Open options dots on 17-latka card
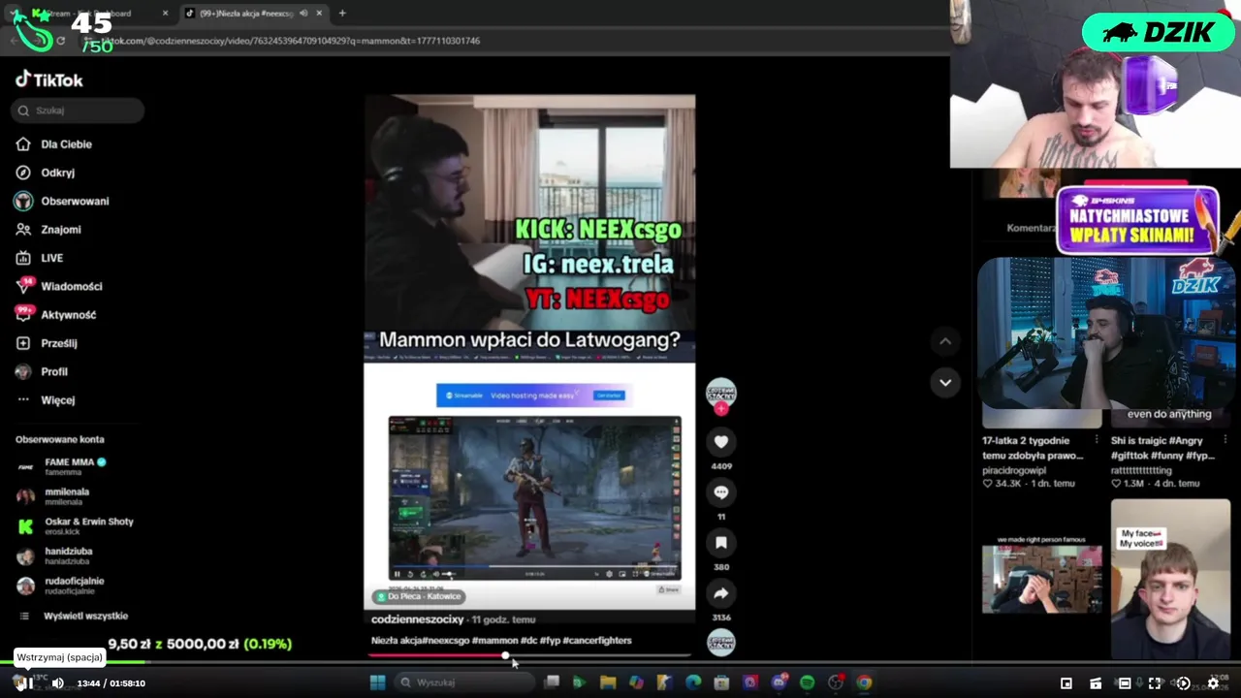The width and height of the screenshot is (1241, 698). point(1096,440)
